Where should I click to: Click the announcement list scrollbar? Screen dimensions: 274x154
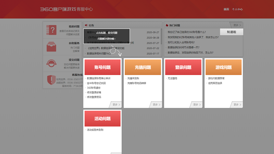pyautogui.click(x=161, y=36)
